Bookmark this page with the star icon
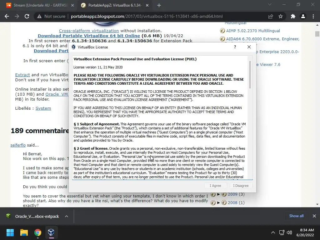Screen dimensions: 320x240 click(x=281, y=16)
